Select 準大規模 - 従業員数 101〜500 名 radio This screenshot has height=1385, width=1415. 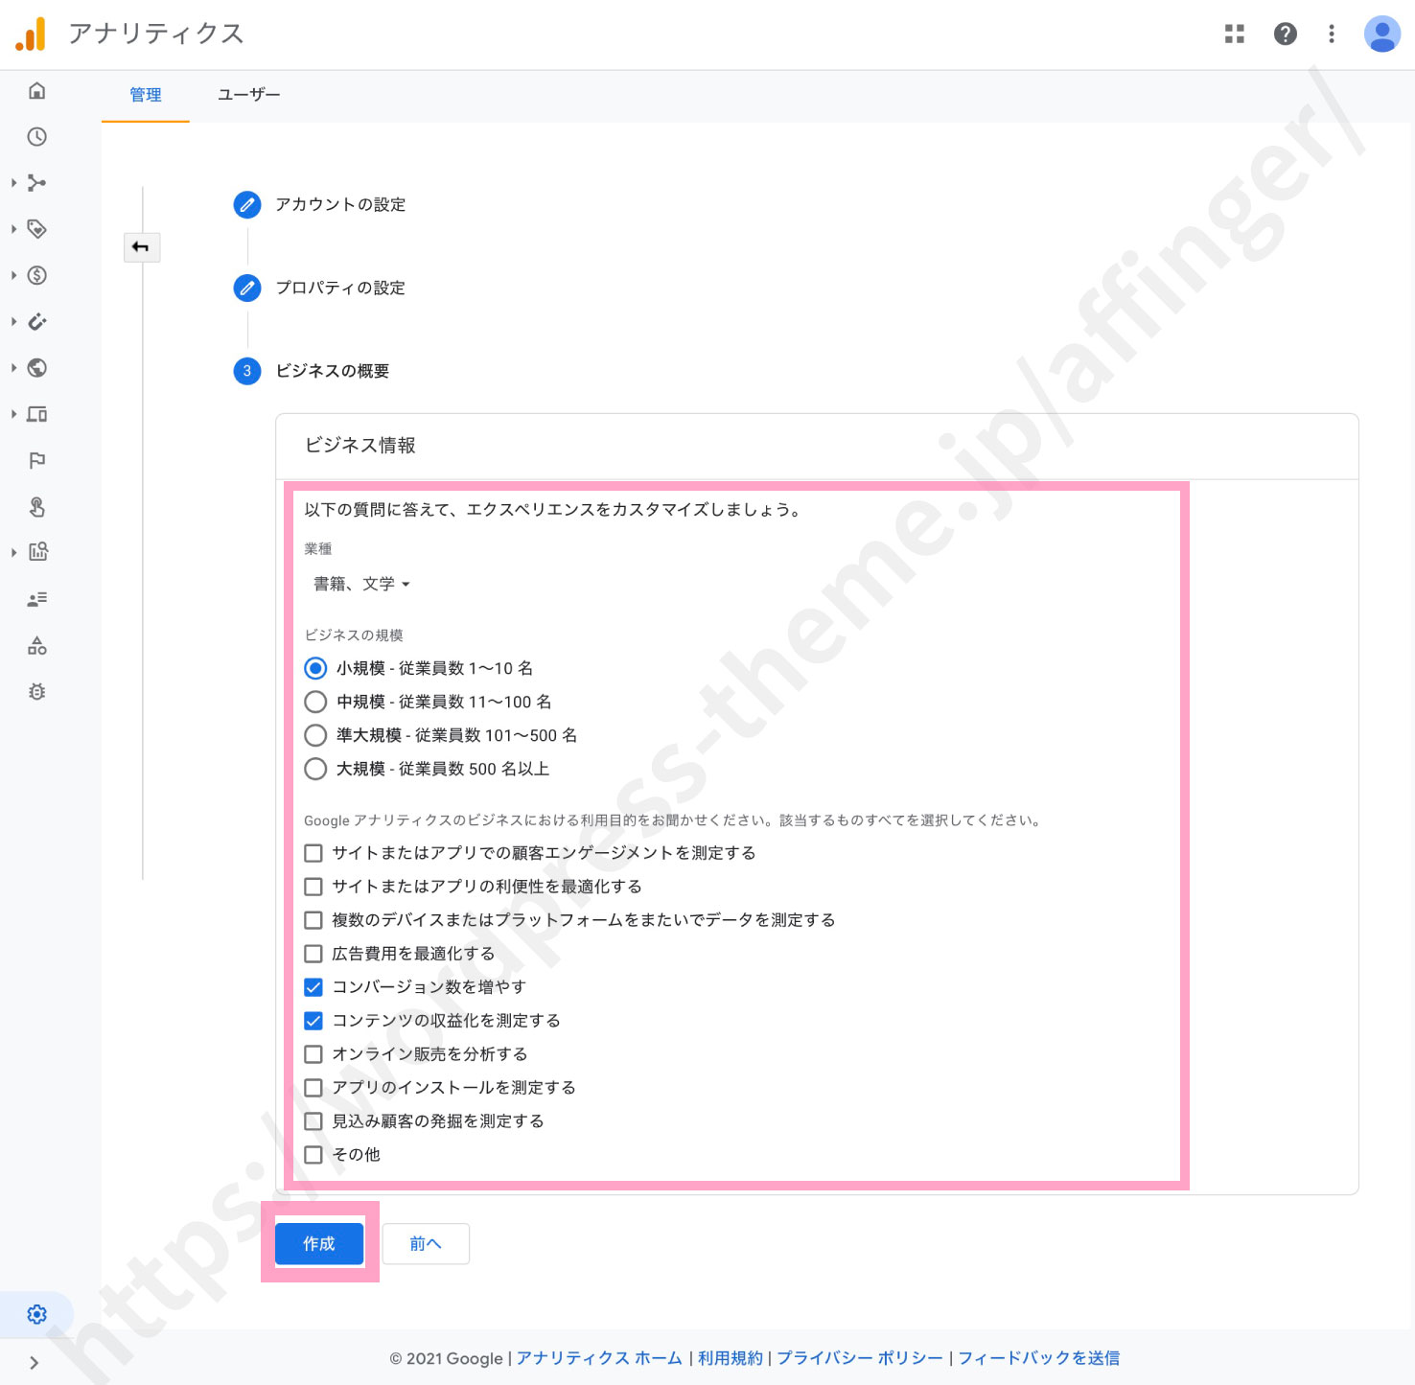point(315,735)
